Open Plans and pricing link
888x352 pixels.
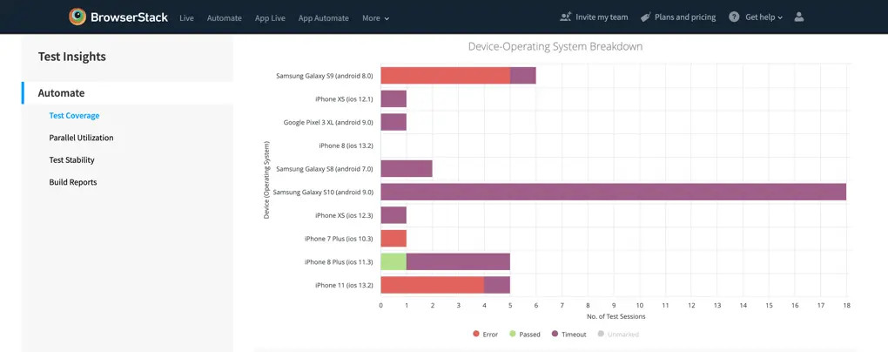pyautogui.click(x=684, y=17)
